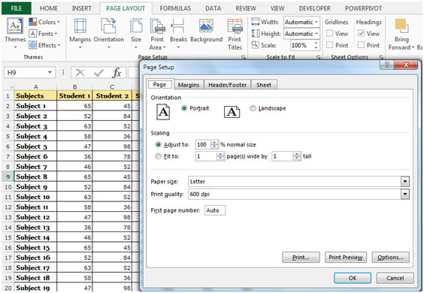Open page Orientation options

(109, 34)
